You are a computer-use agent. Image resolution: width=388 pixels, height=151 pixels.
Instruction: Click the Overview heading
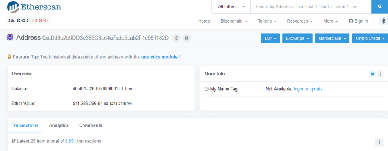pyautogui.click(x=22, y=73)
